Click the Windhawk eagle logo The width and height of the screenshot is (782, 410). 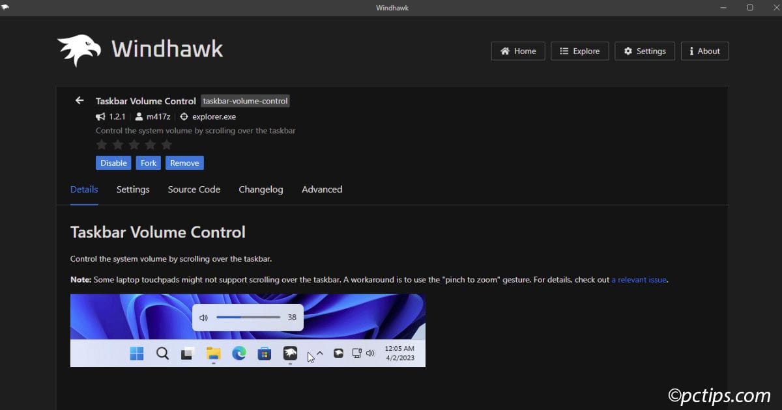point(79,50)
